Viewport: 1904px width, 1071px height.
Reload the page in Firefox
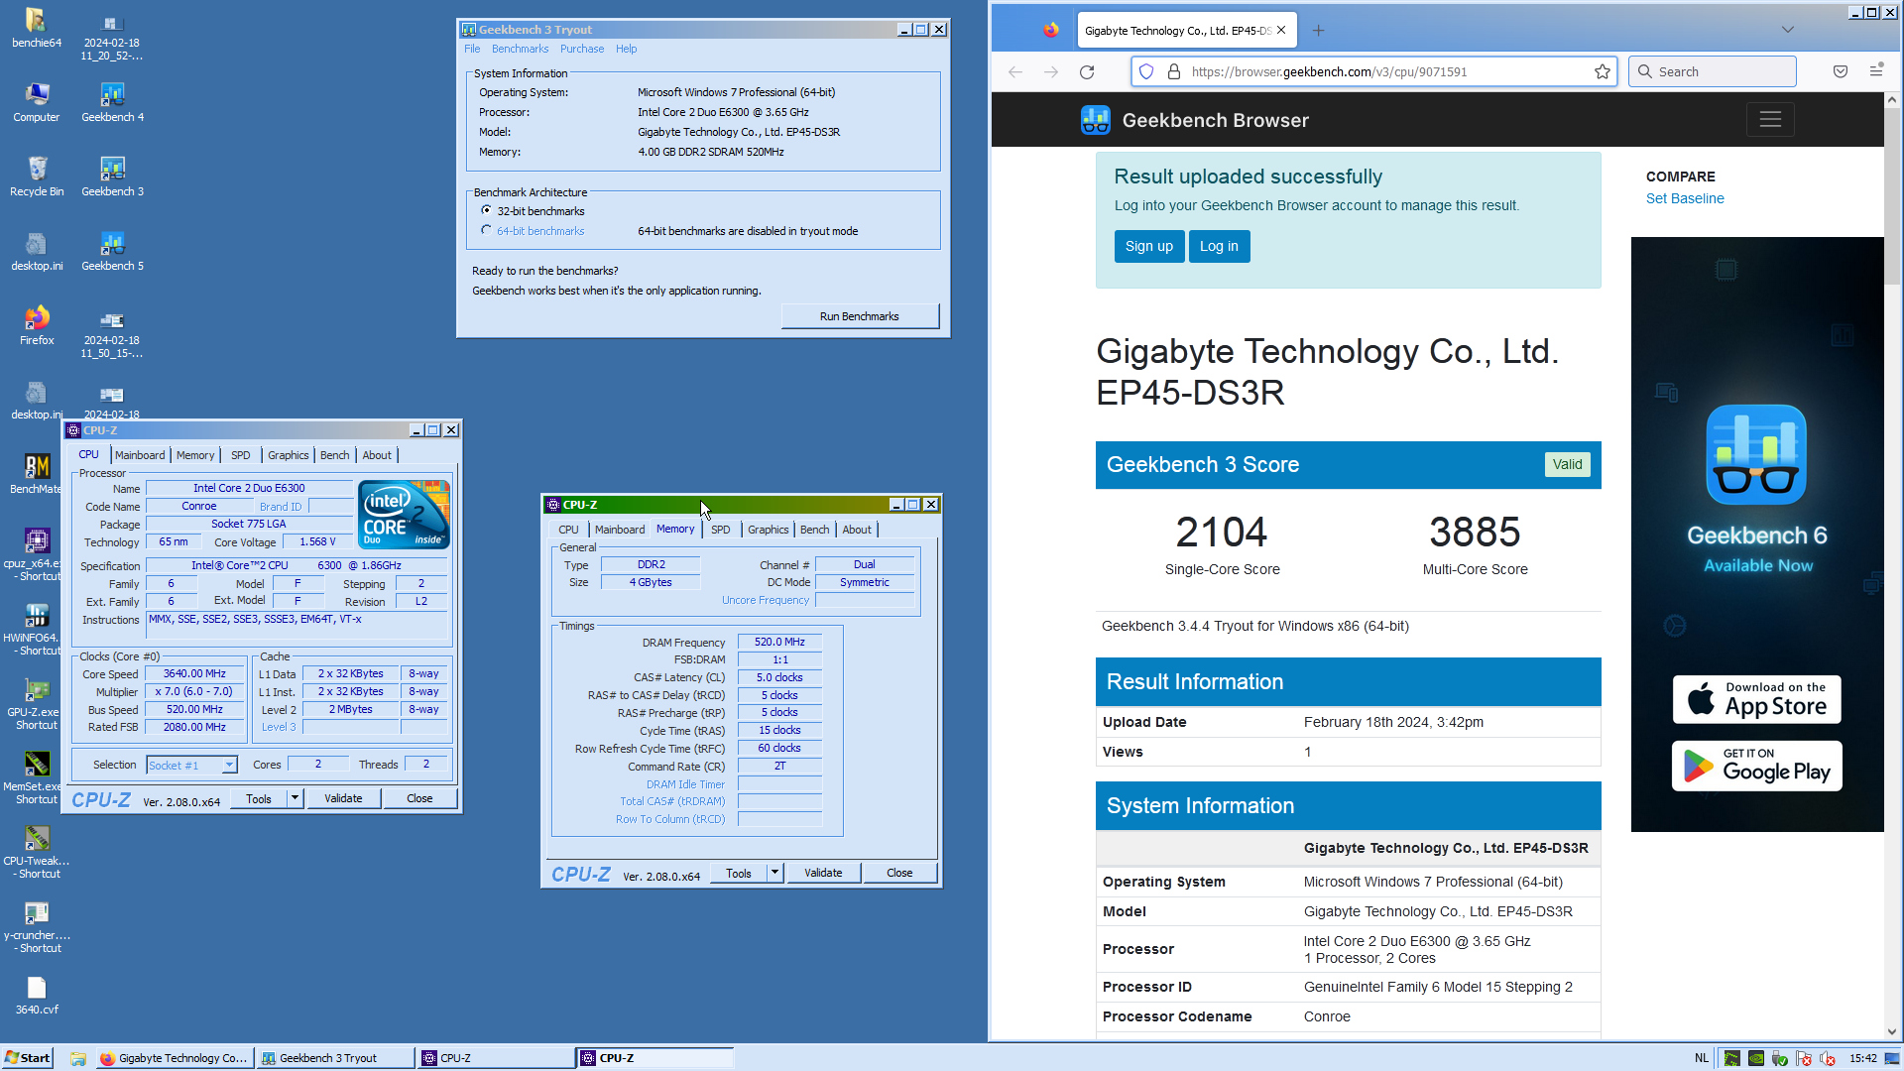pos(1087,71)
